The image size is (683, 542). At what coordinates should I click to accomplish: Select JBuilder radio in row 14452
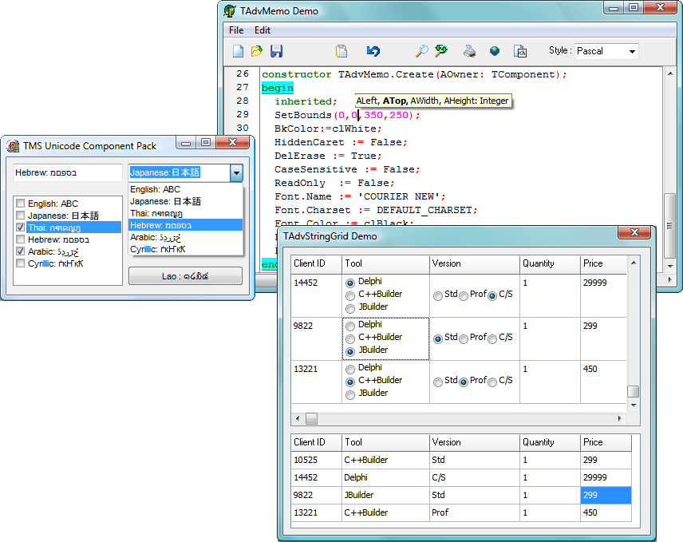[x=350, y=308]
